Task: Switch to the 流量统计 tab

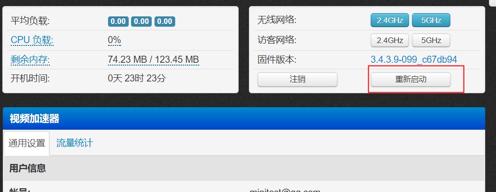Action: [x=75, y=143]
